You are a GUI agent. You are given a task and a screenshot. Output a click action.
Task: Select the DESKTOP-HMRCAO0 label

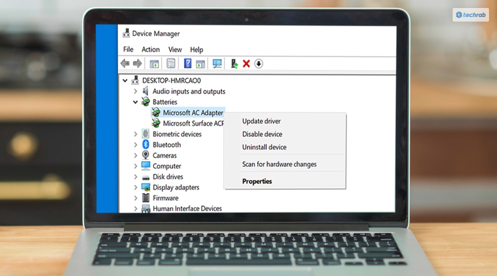171,81
